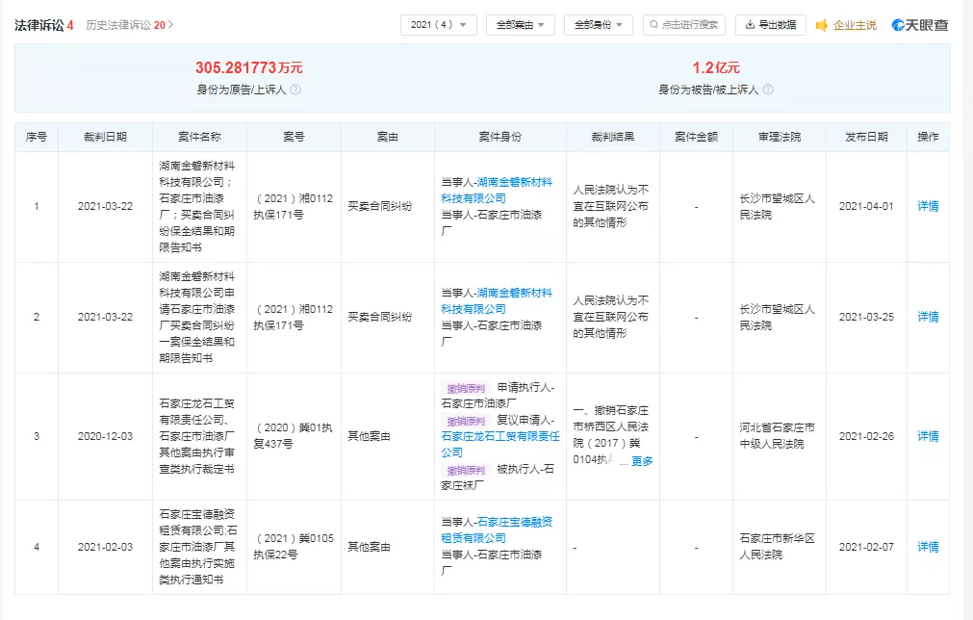This screenshot has width=973, height=620.
Task: Click the help icon beside 身份为被告/被上诉人
Action: (x=768, y=90)
